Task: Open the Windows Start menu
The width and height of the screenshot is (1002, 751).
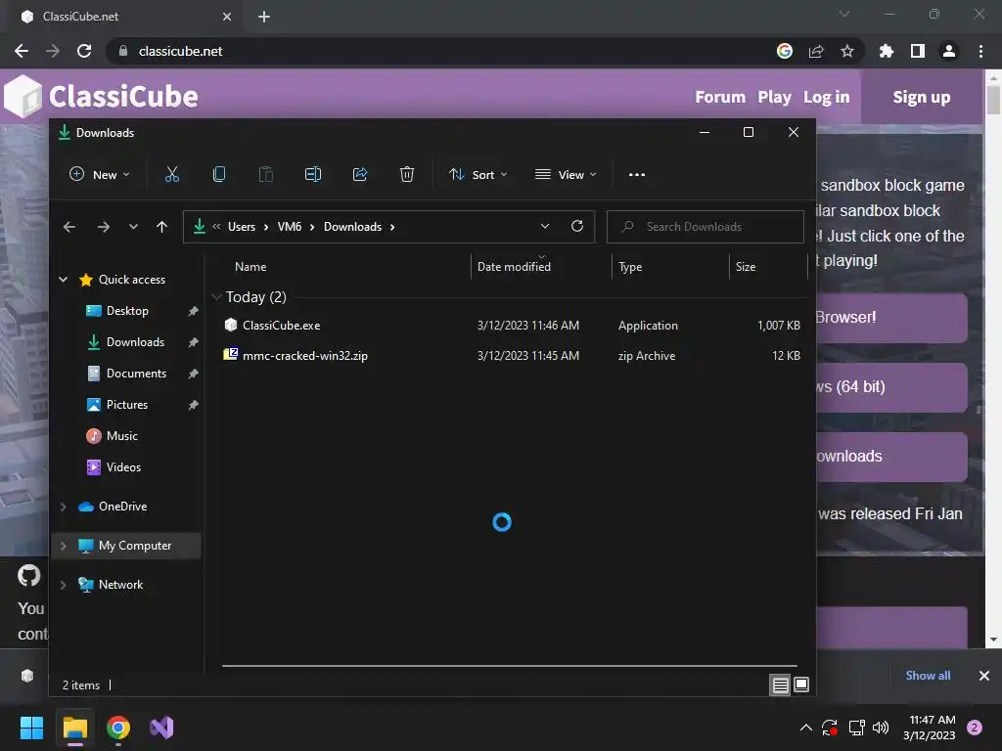Action: click(31, 728)
